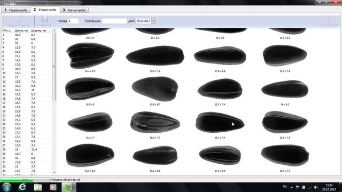
Task: Click the seed image labeled 16.9 x 8
Action: pos(90,89)
